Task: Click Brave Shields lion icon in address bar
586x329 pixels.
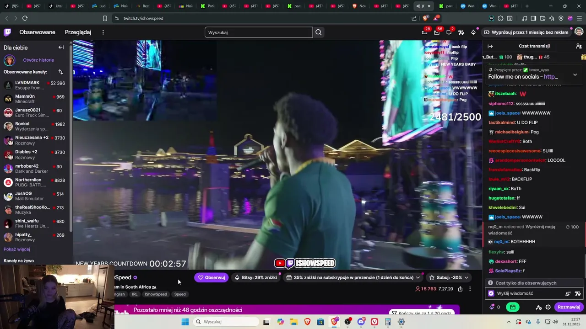Action: [x=425, y=18]
